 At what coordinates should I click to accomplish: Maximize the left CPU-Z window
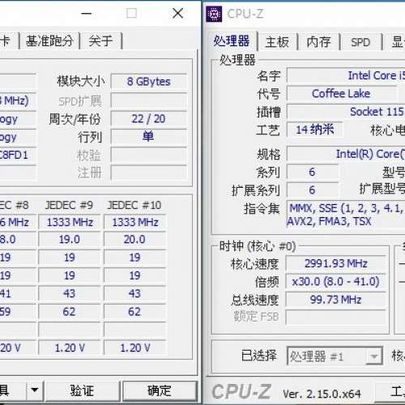pos(131,13)
